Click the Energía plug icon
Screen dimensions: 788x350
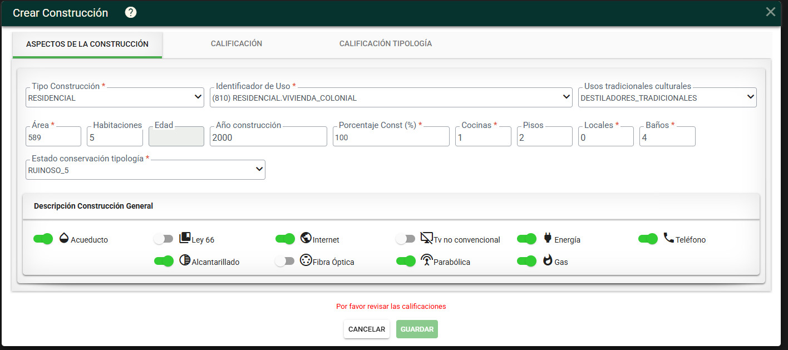pos(548,239)
